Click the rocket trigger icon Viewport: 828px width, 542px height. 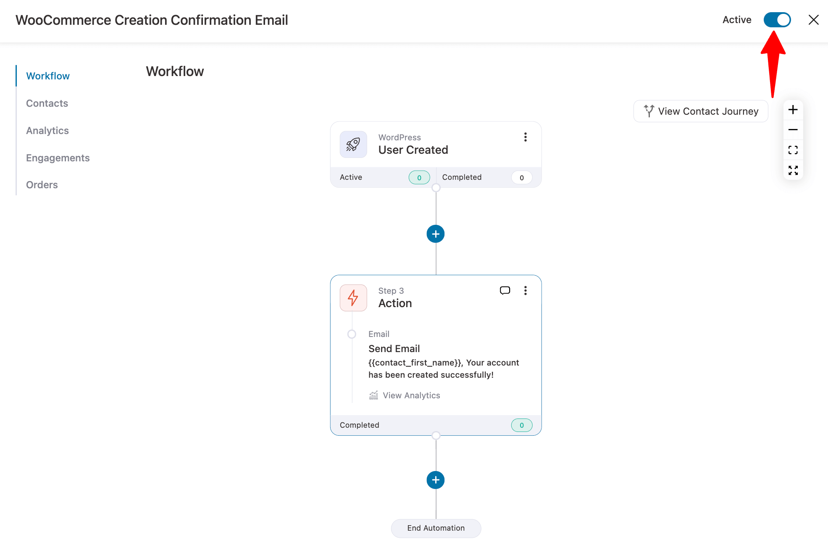(353, 145)
